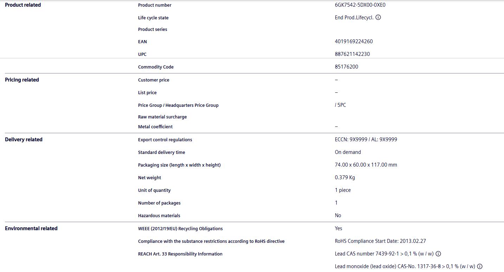Screen dimensions: 504x272
Task: Click the Environmental related section heading
Action: tap(31, 228)
